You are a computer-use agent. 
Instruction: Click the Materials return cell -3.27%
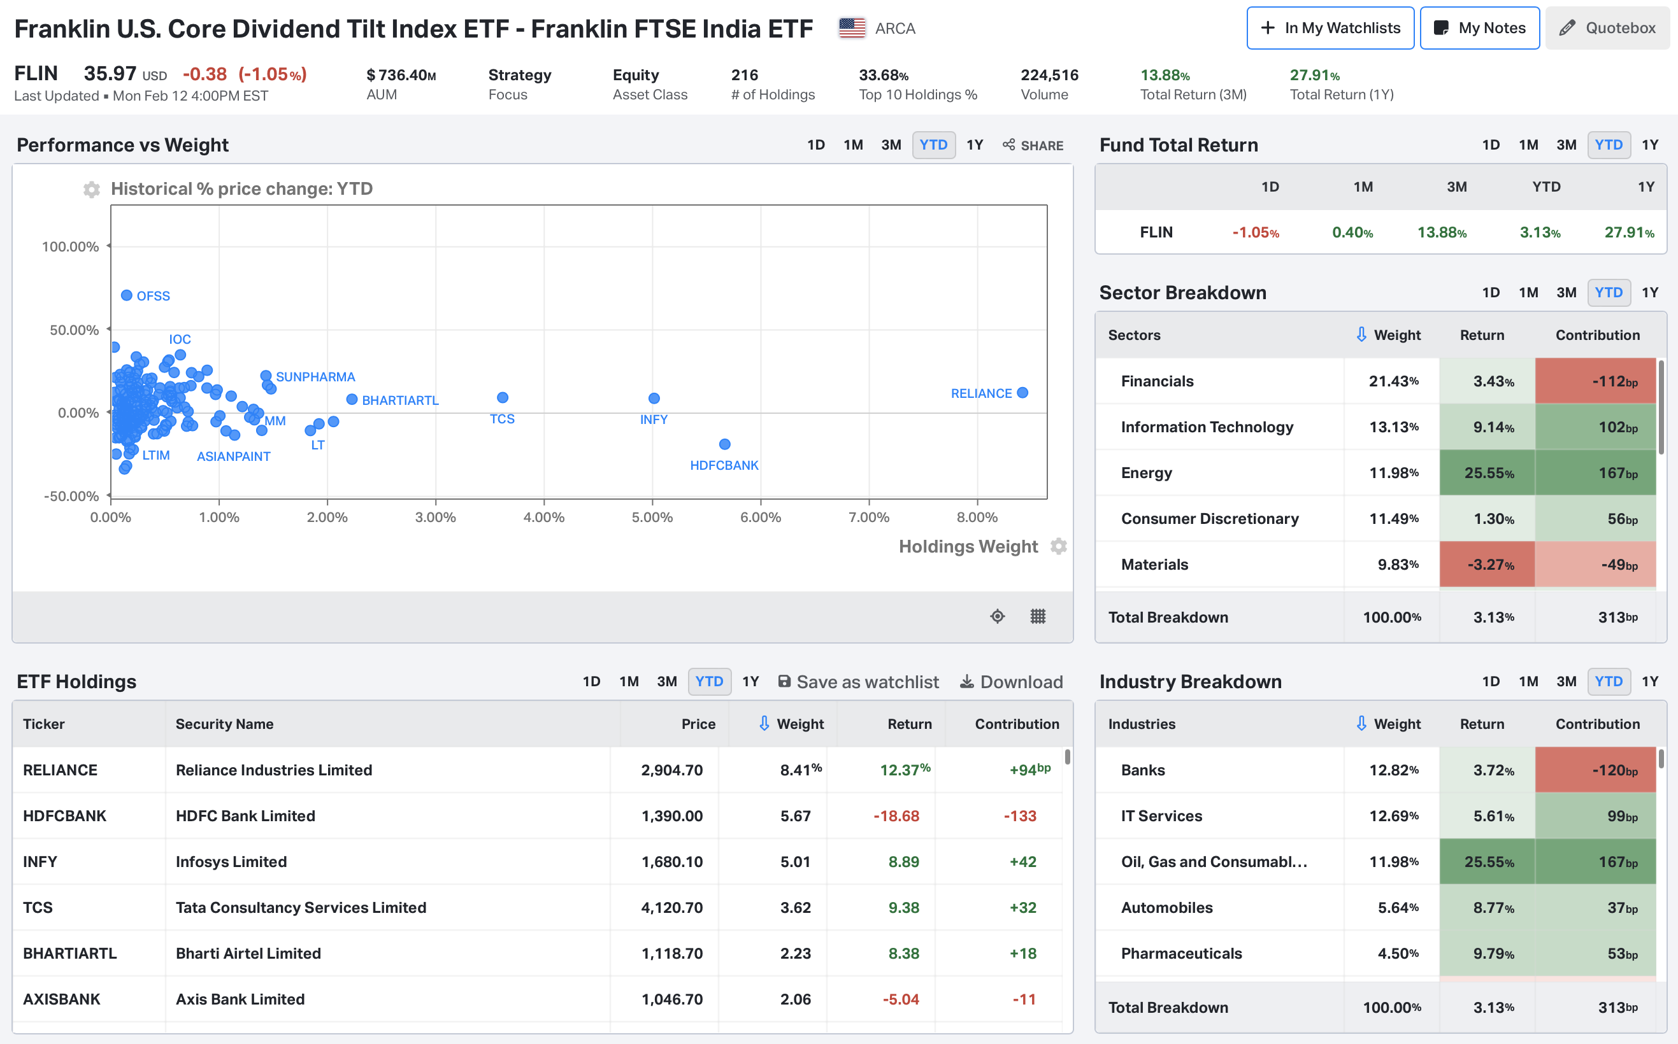[1488, 564]
